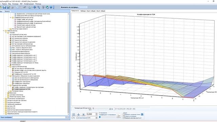Collapse the Рабочие режимы tree node
Image resolution: width=217 pixels, height=122 pixels.
[x=4, y=31]
